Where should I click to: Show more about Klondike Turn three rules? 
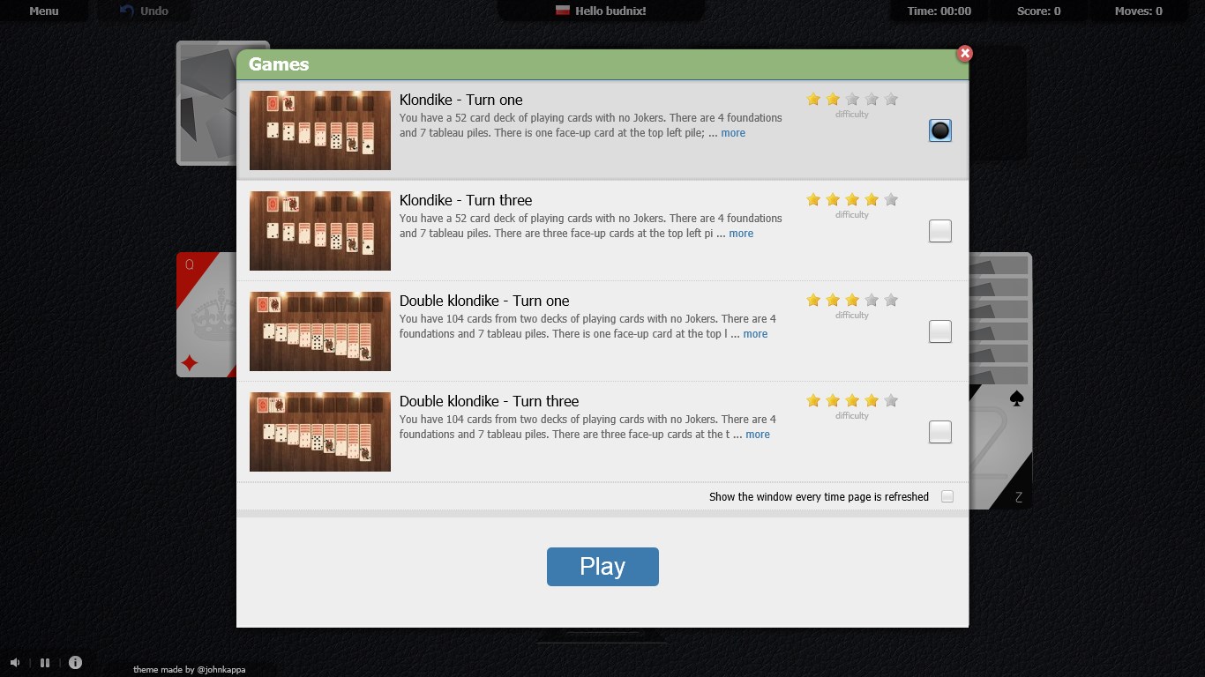coord(740,233)
